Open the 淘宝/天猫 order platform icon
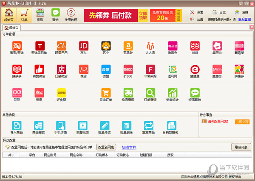Screen dimensions: 255x181 point(17,46)
